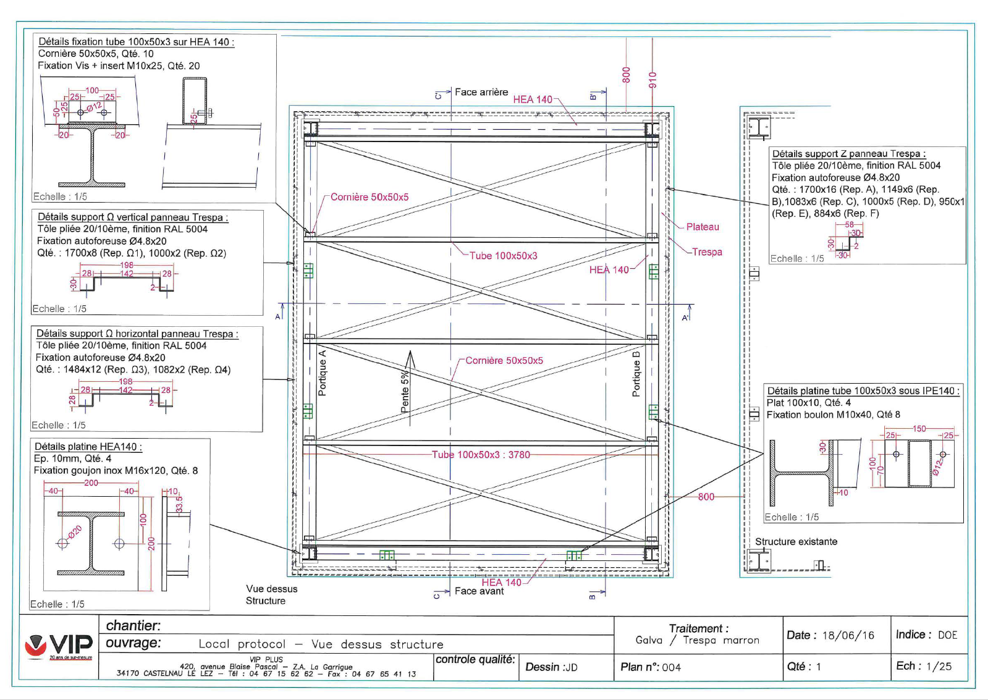Click the 'Vue dessus Structure' caption
This screenshot has height=700, width=988.
click(271, 594)
